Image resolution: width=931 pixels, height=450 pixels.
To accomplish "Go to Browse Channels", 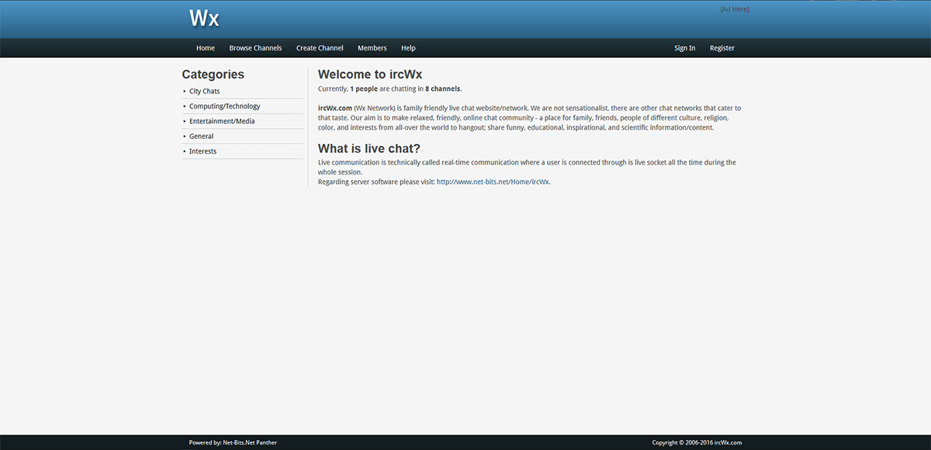I will pyautogui.click(x=255, y=48).
